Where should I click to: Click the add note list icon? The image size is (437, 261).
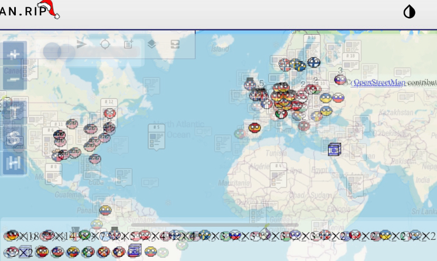pos(128,44)
